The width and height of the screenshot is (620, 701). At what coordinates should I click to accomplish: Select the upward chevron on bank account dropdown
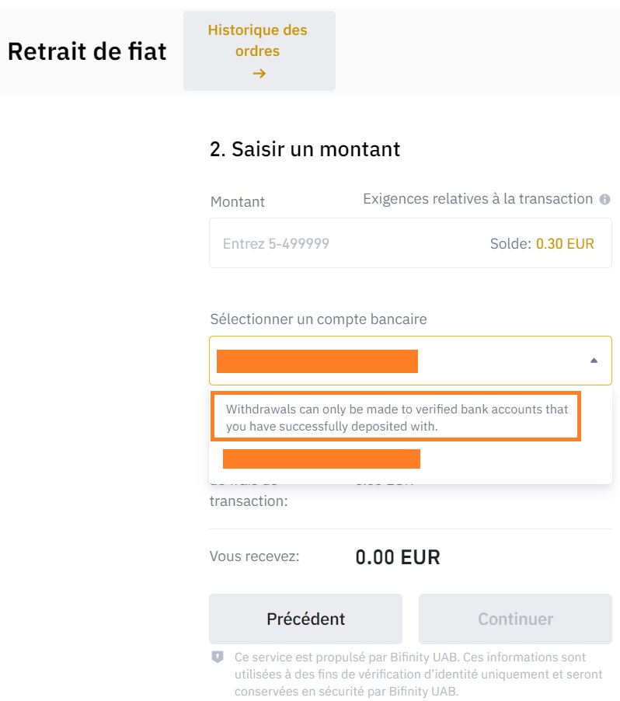point(594,359)
